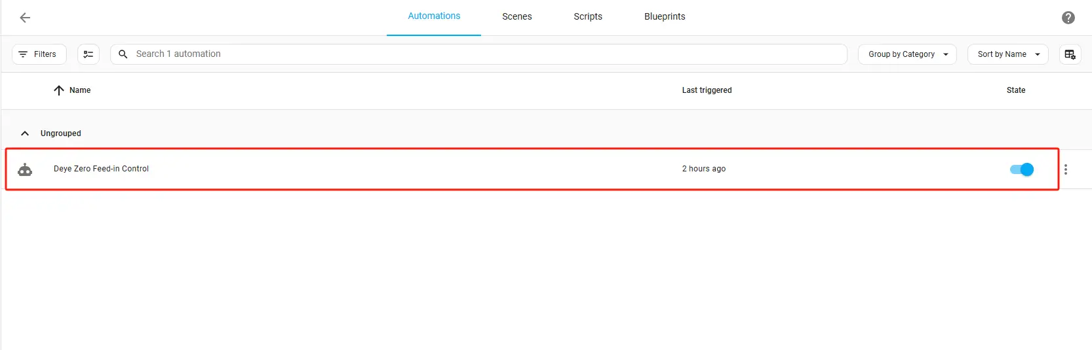Click the back arrow icon
Screen dimensions: 1092x350
click(x=25, y=18)
